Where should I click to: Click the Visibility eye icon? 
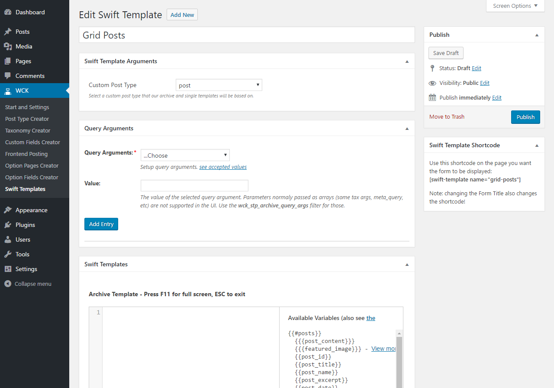pos(432,83)
